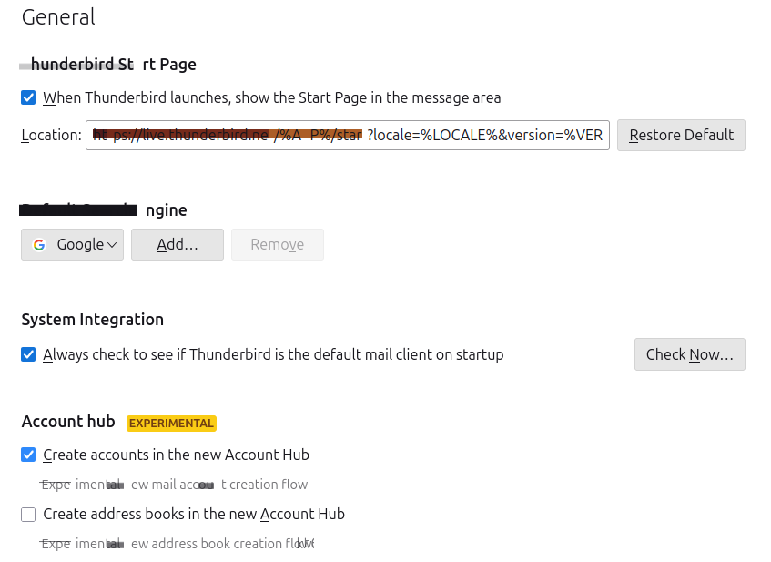This screenshot has height=562, width=771.
Task: Click the System Integration section heading
Action: [x=93, y=320]
